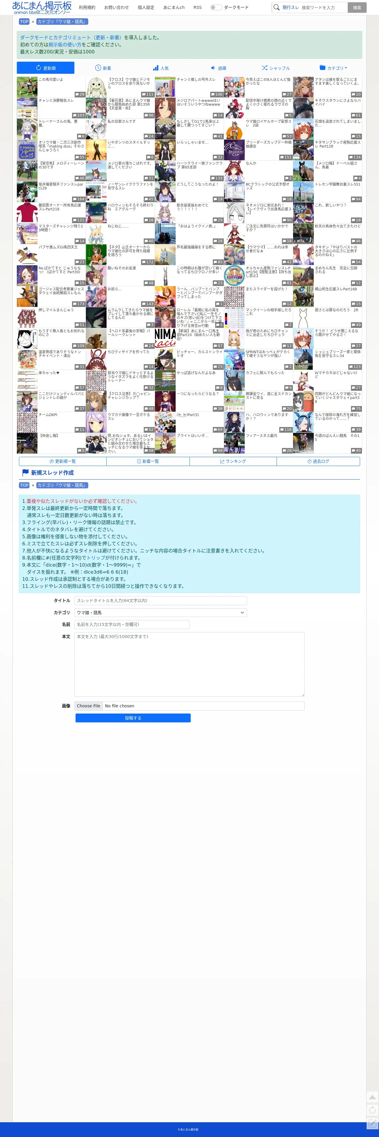The height and width of the screenshot is (1137, 379).
Task: Open Breeders' Cup logo thumbnail thread
Action: point(234,150)
